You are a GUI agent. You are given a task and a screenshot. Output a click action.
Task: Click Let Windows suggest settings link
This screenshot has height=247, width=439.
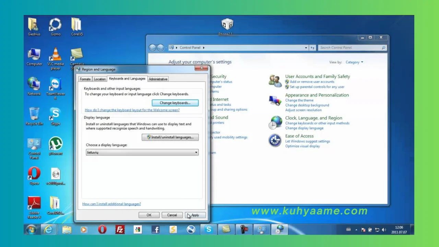click(308, 141)
